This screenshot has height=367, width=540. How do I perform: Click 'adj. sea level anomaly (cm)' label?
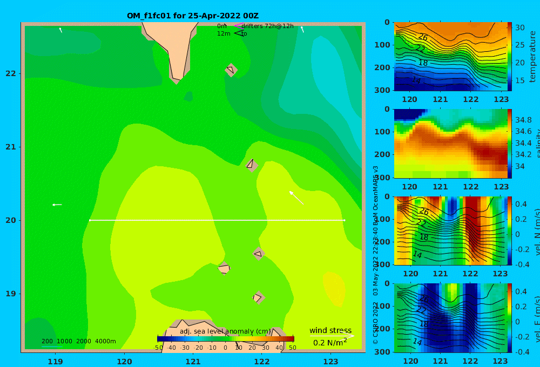coord(225,331)
